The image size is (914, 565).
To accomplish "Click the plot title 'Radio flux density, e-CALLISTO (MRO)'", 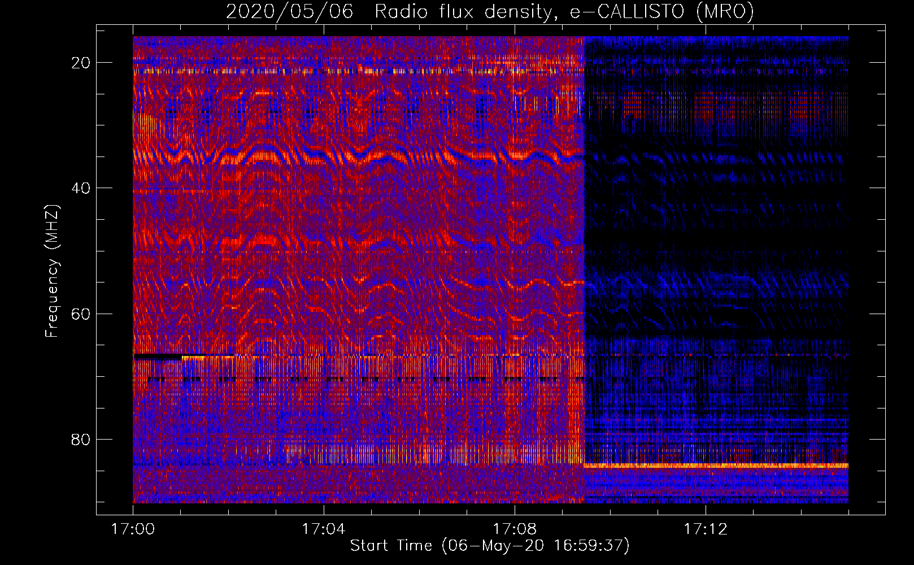I will (x=564, y=12).
